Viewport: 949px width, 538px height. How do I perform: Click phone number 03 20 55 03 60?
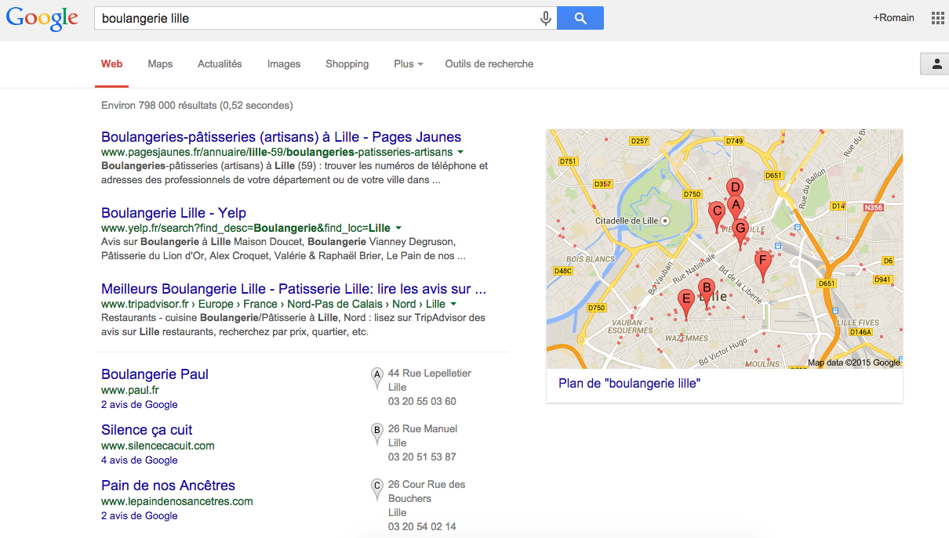coord(422,402)
